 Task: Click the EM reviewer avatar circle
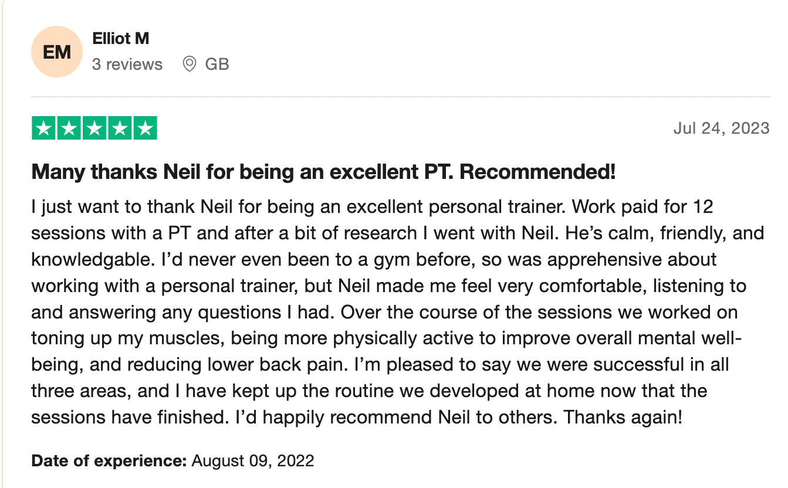point(57,52)
